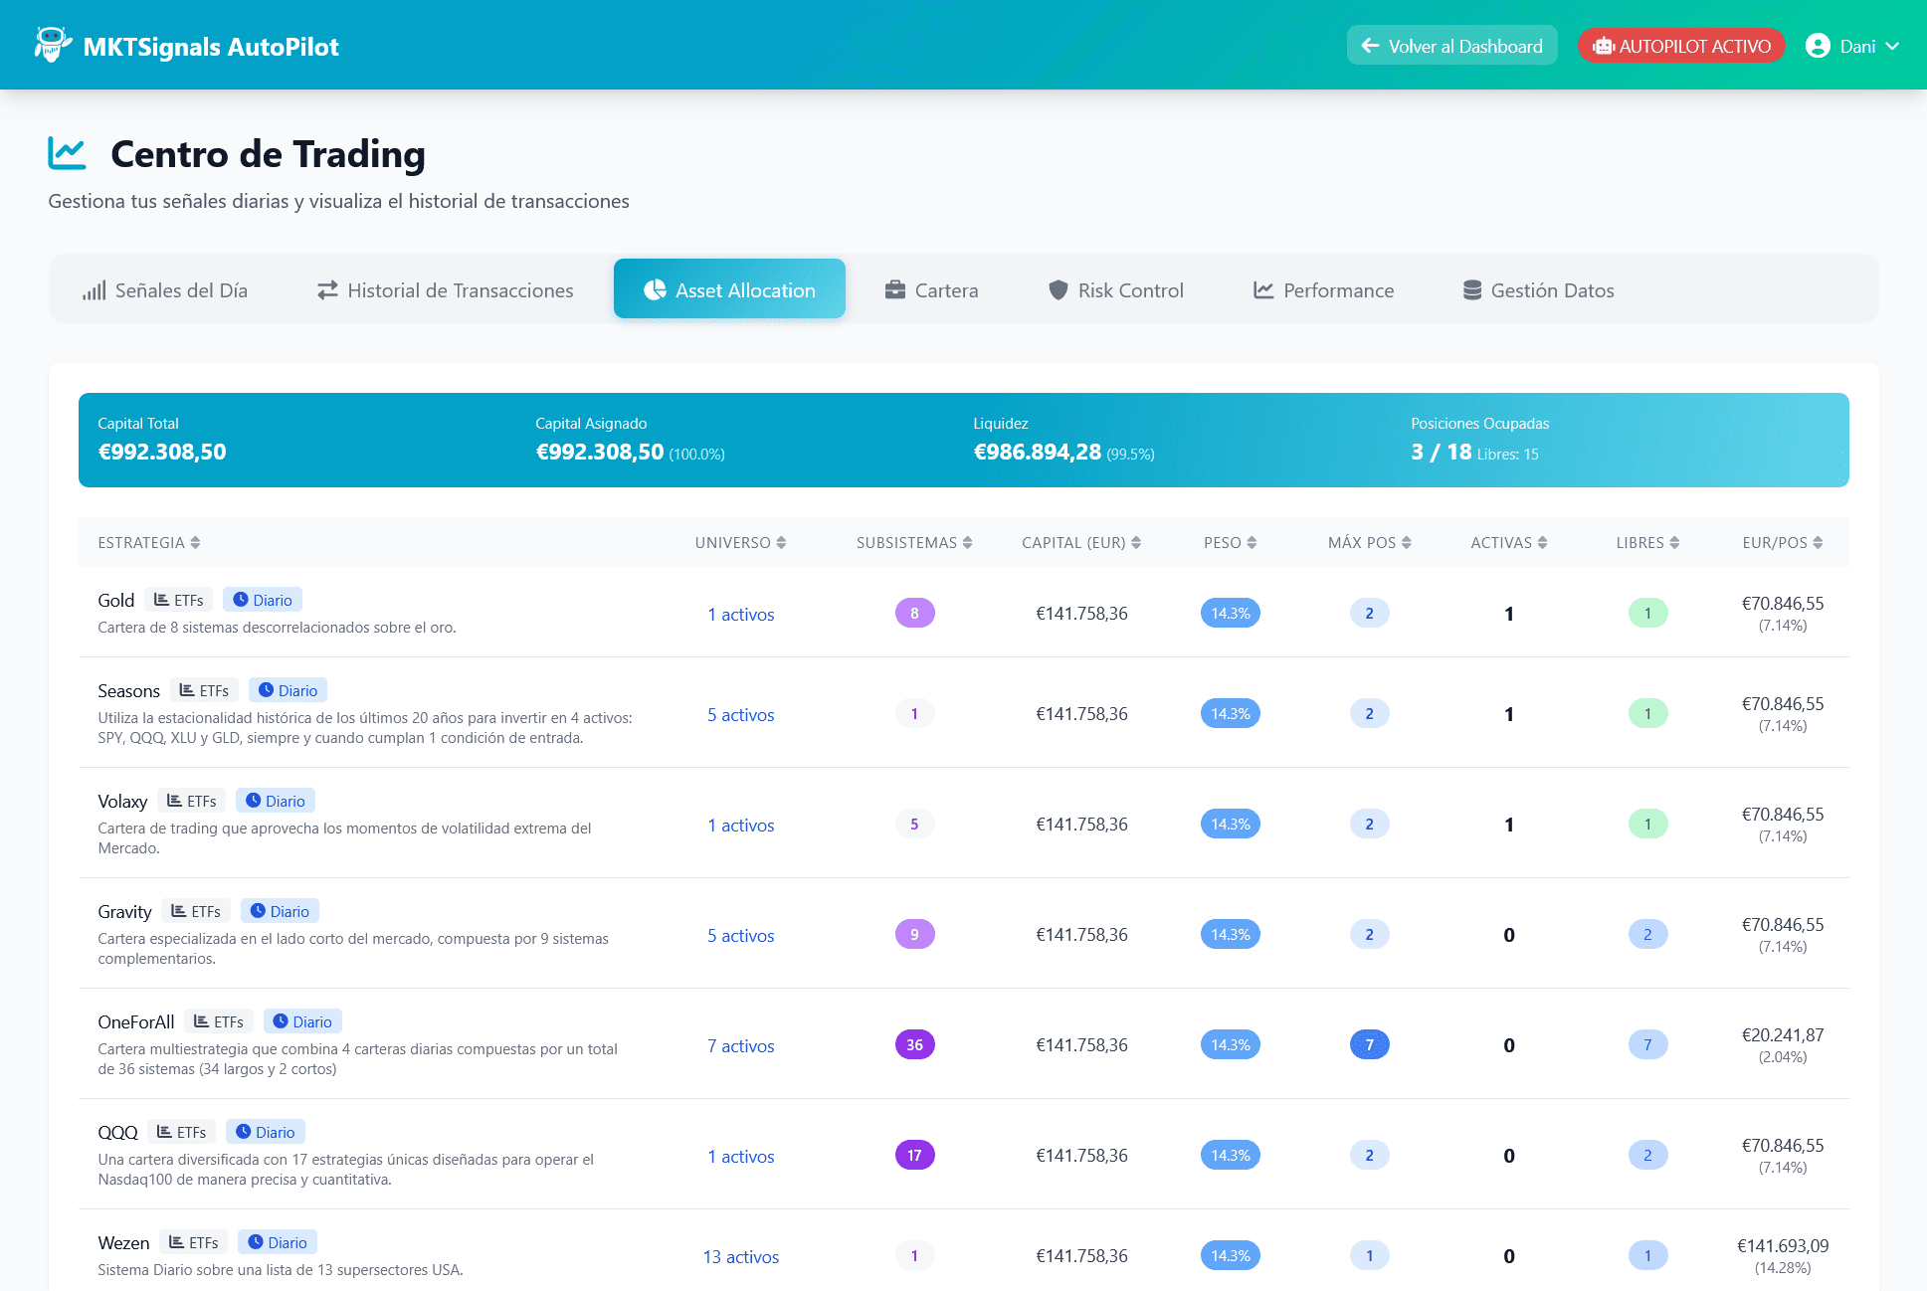Viewport: 1927px width, 1291px height.
Task: Click the ETFs chart icon on Seasons row
Action: click(186, 690)
